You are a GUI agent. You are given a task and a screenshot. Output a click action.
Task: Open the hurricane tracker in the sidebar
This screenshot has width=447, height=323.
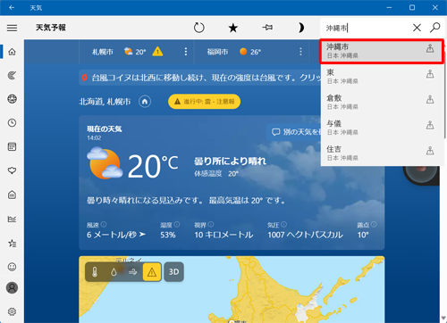pyautogui.click(x=12, y=76)
